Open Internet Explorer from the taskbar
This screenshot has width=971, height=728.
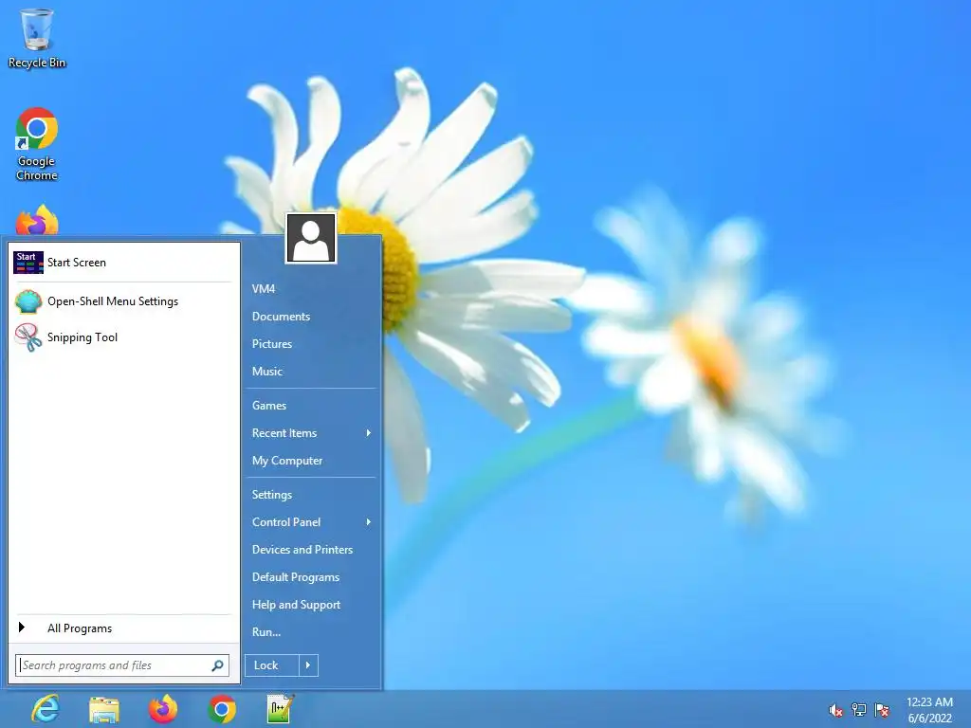click(46, 709)
